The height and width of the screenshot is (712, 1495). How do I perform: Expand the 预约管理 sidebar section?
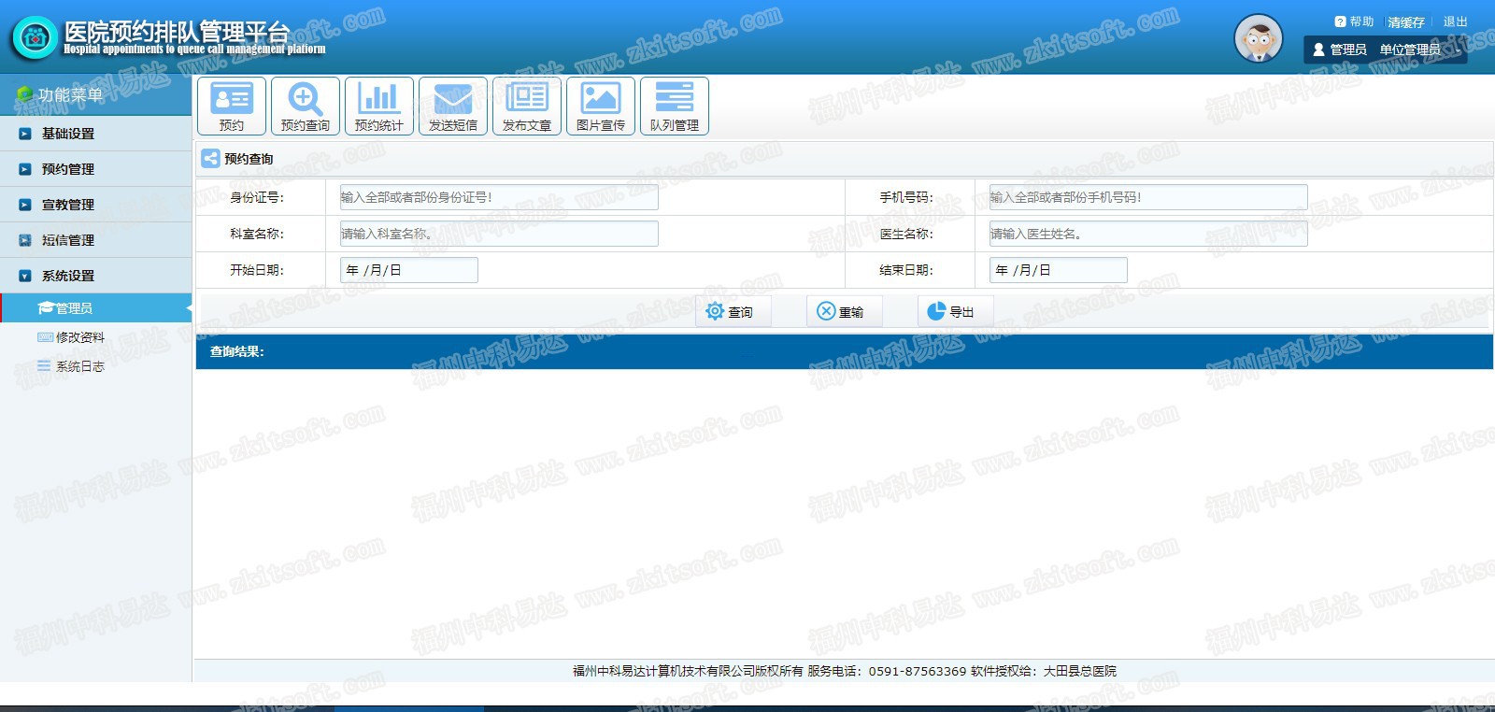68,169
